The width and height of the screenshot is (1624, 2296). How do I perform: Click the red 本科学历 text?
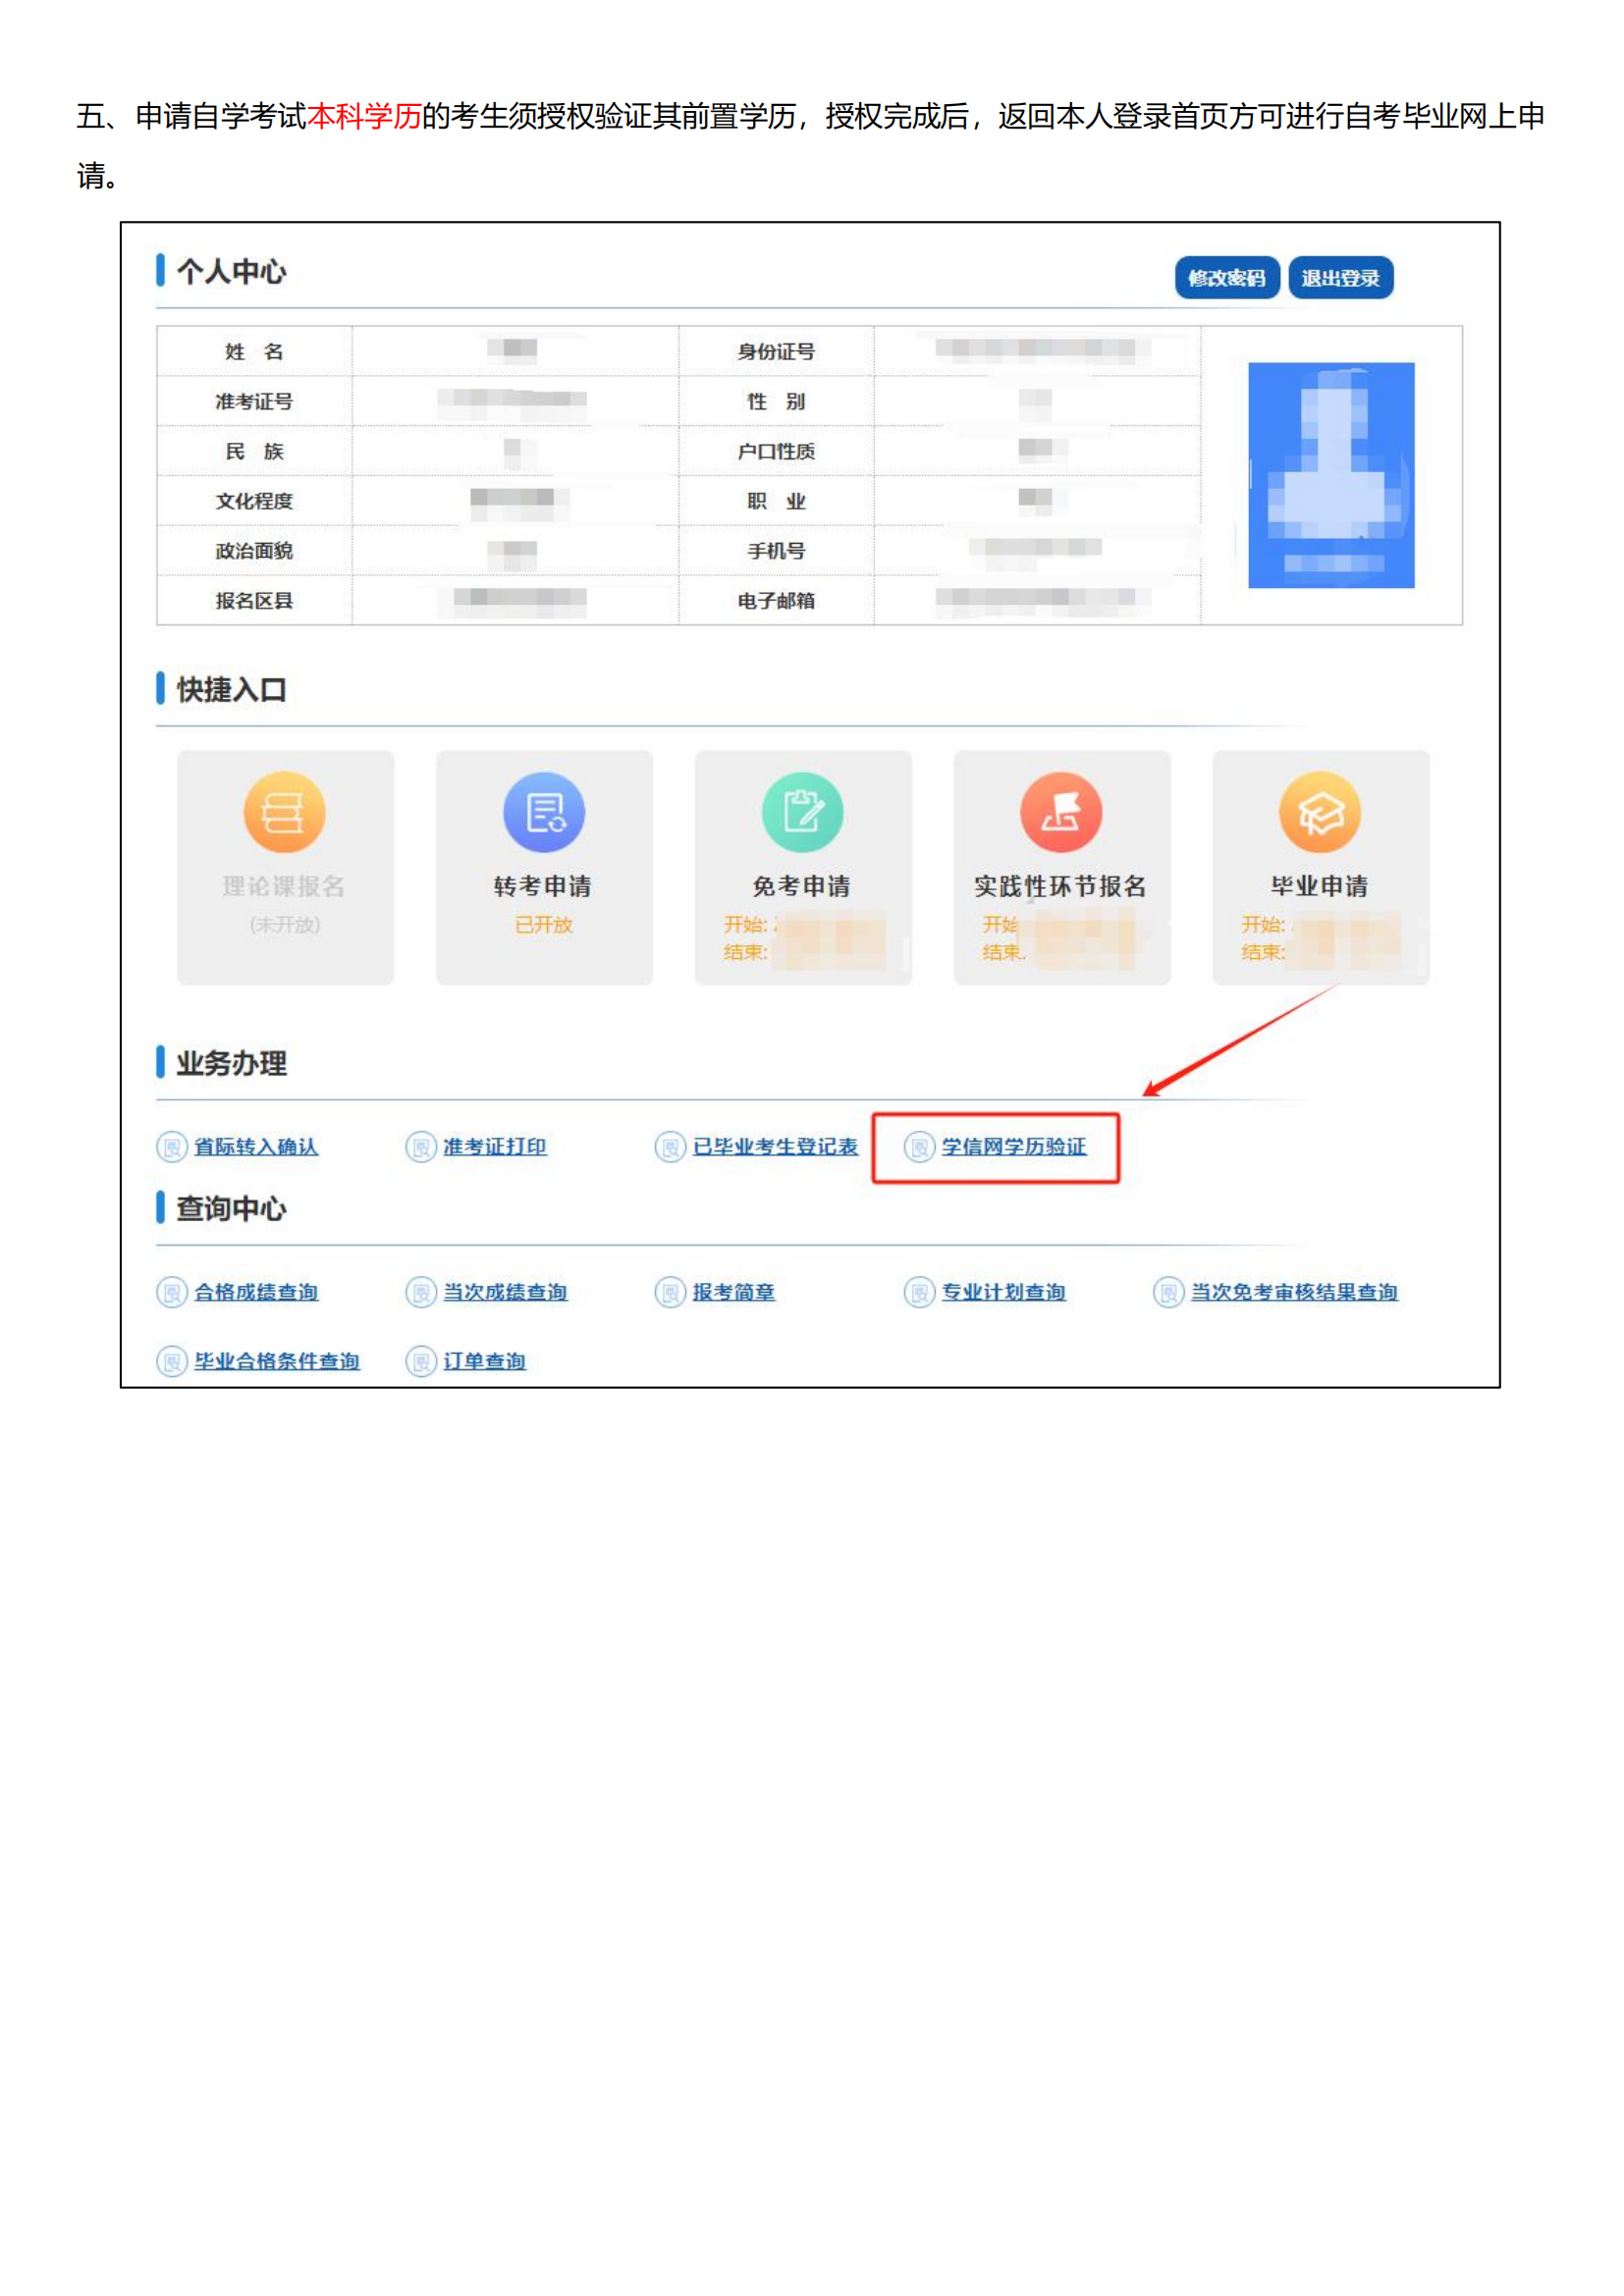click(x=364, y=116)
